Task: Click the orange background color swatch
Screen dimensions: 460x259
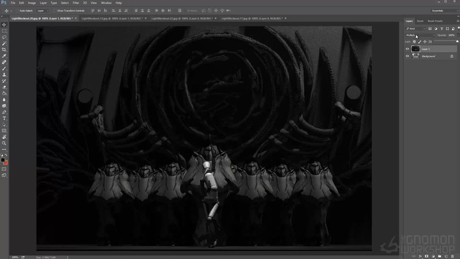Action: (6, 163)
